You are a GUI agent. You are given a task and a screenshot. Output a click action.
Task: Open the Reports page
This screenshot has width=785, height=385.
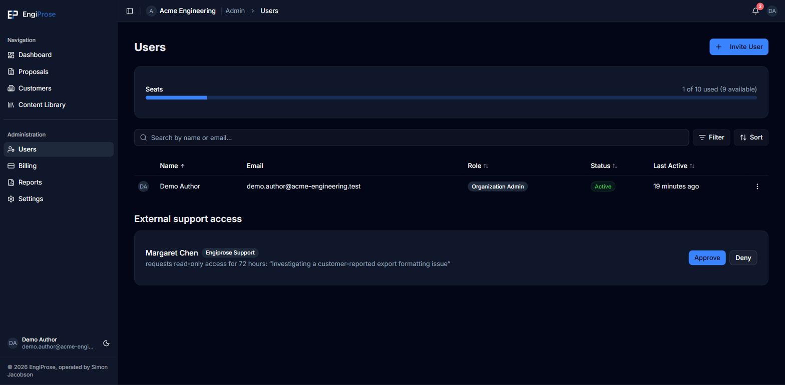pos(59,182)
